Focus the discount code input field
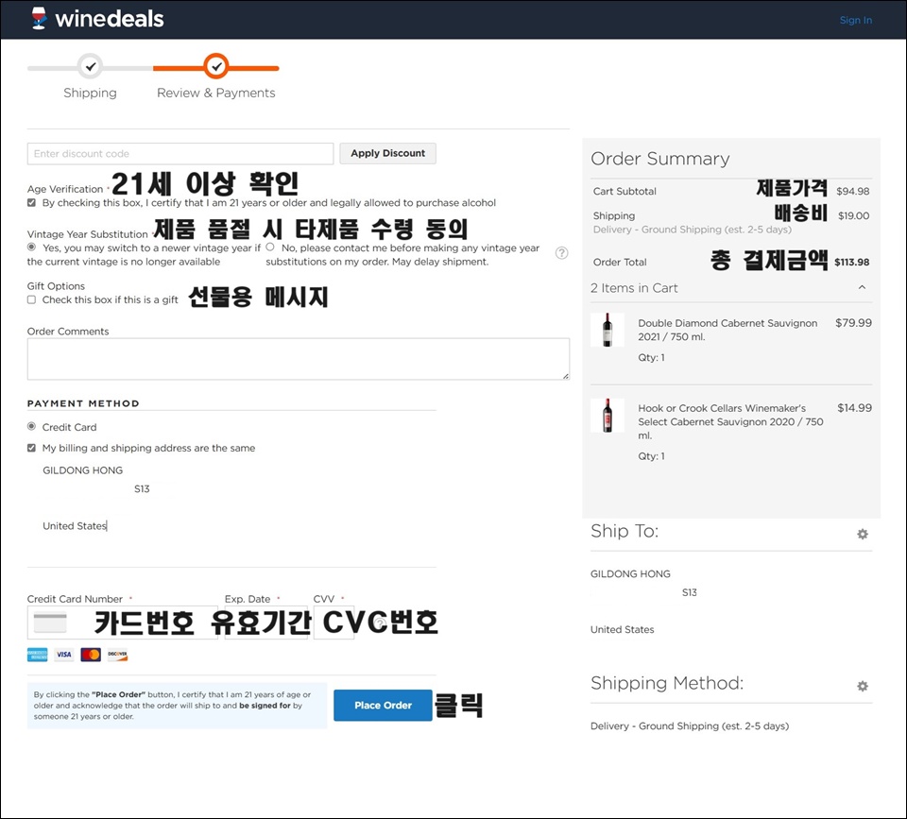This screenshot has width=907, height=819. pos(180,154)
